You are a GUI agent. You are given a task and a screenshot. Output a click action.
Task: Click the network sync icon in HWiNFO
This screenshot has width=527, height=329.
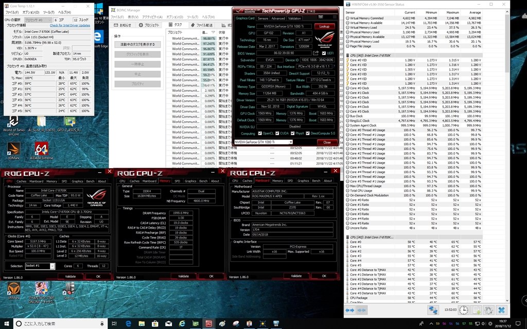point(433,310)
